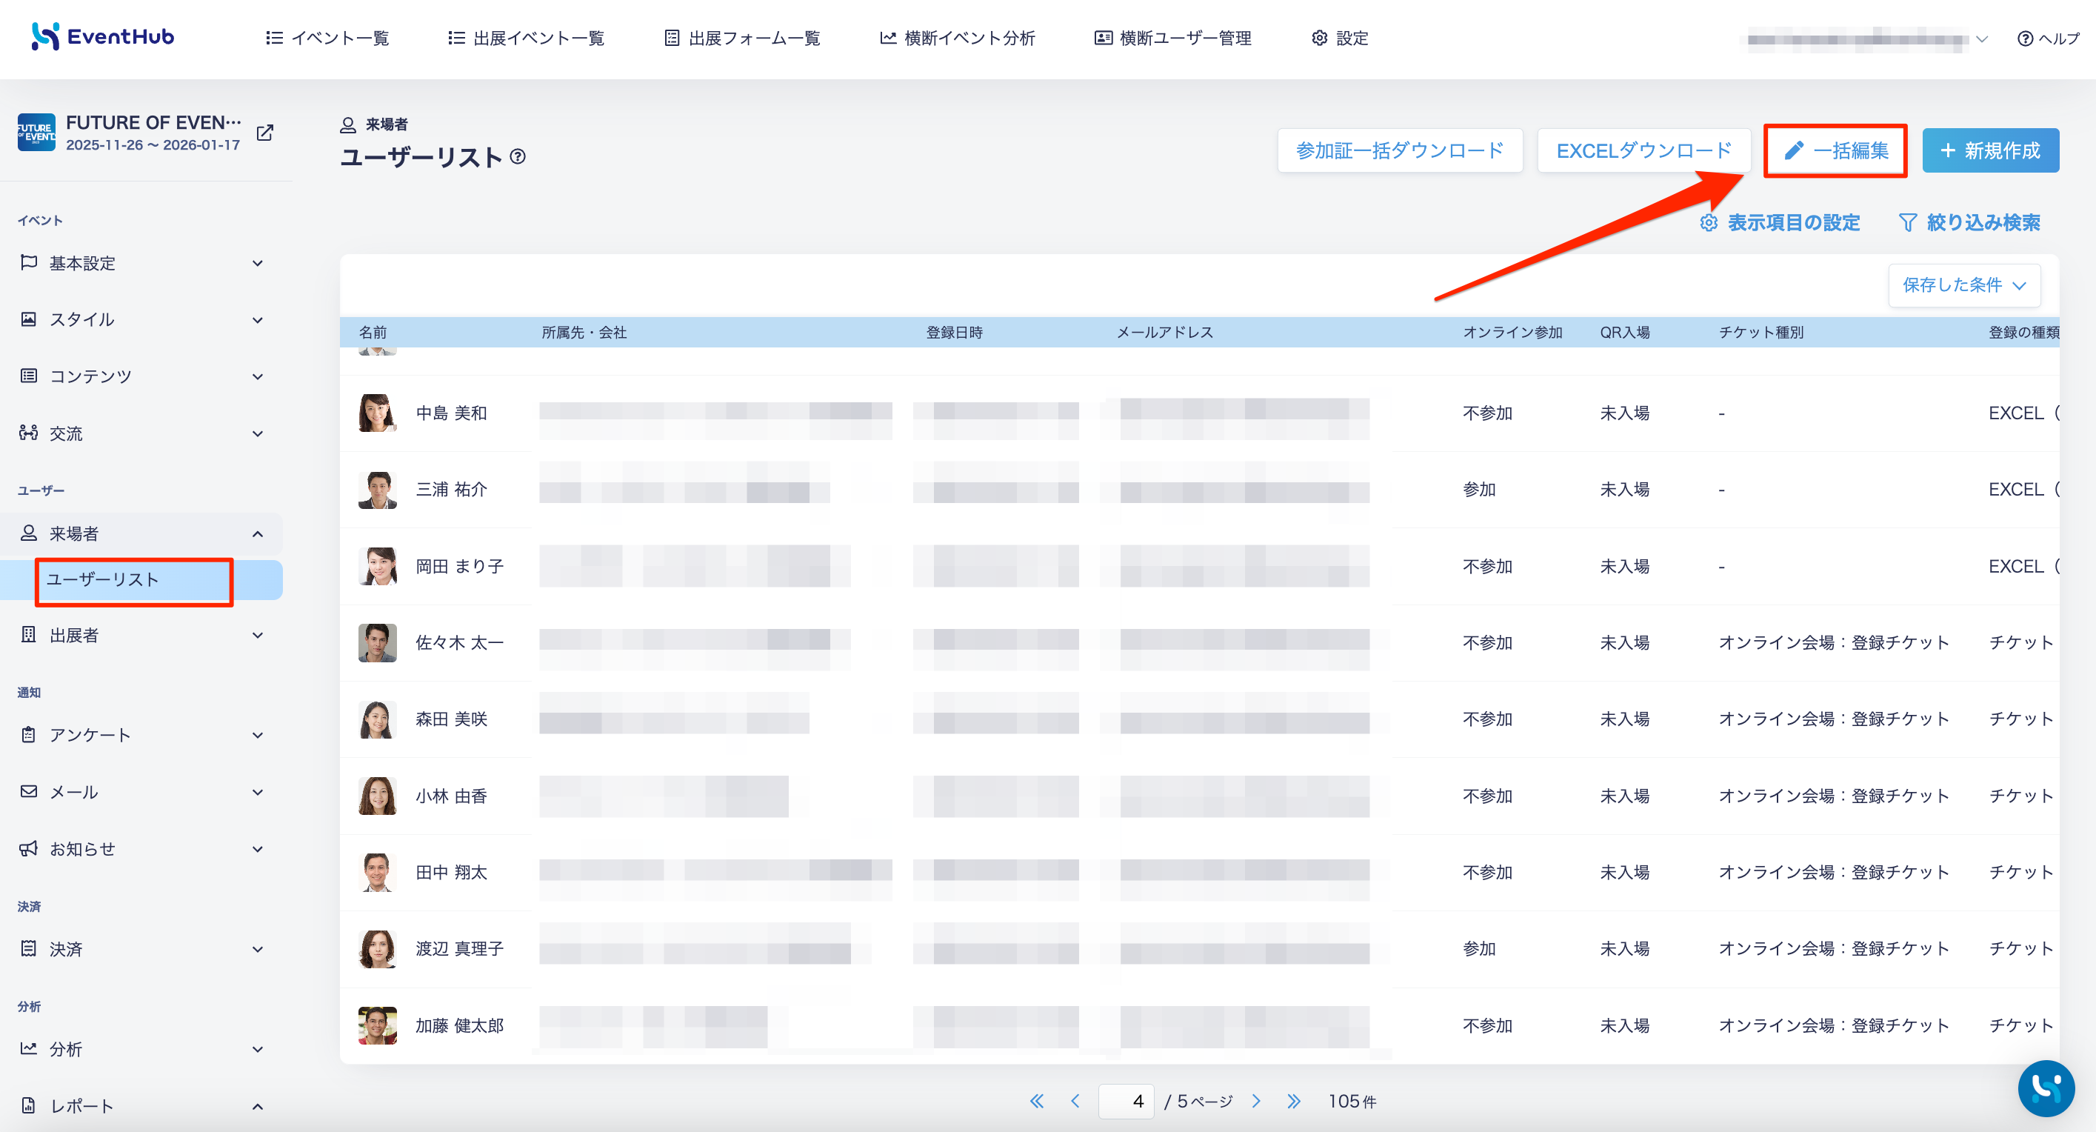Click the レポート document icon
Image resolution: width=2096 pixels, height=1132 pixels.
coord(28,1105)
